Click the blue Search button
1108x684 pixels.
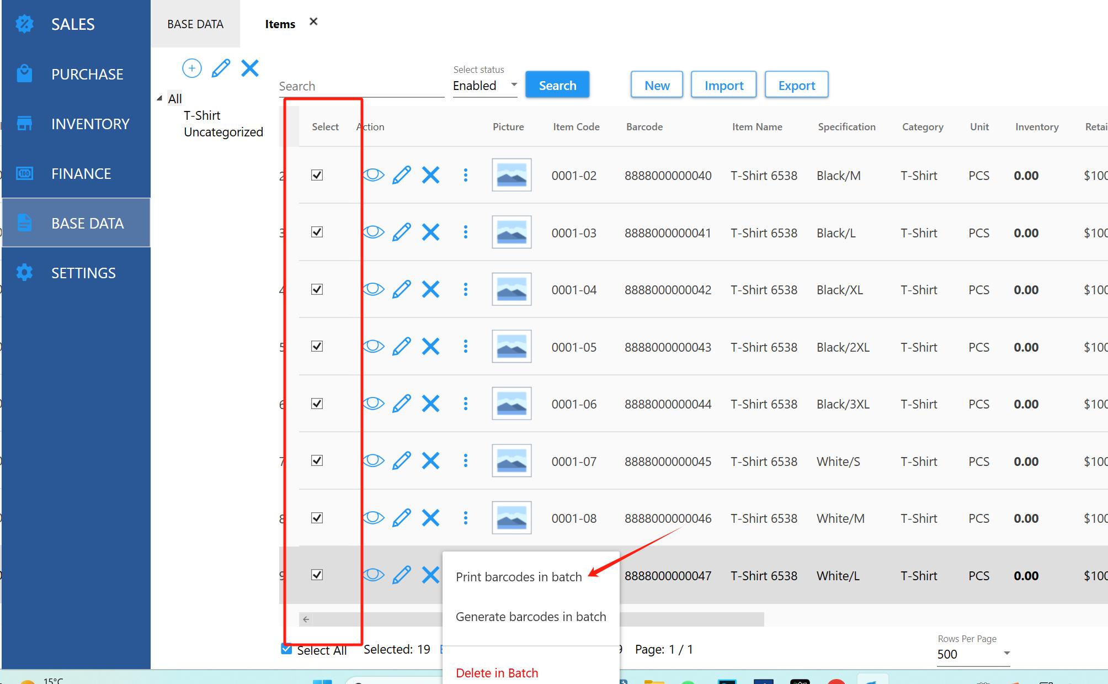click(557, 85)
